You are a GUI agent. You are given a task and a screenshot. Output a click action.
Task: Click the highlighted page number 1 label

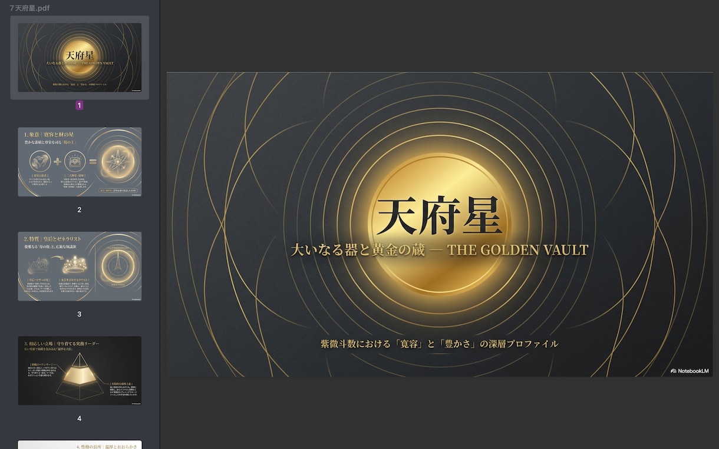tap(80, 105)
